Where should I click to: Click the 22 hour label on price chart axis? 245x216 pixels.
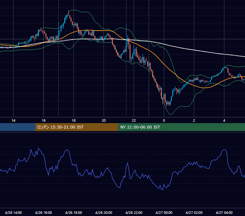click(x=134, y=121)
